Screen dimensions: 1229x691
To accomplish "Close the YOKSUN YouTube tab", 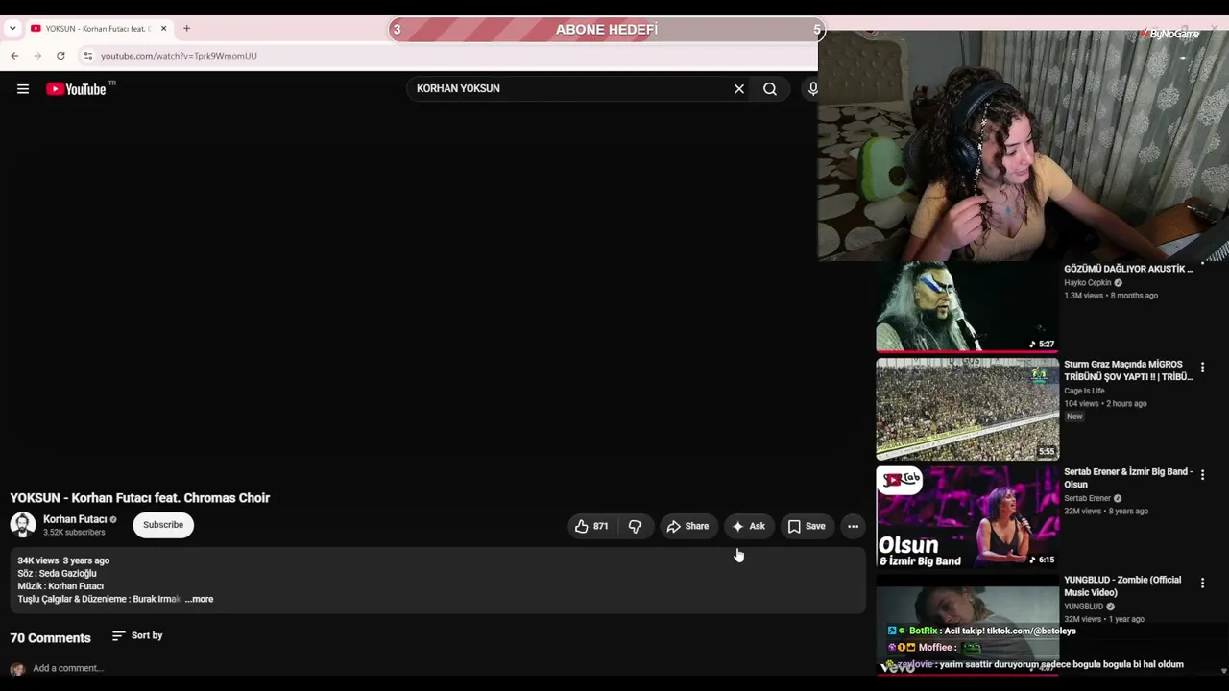I will 163,29.
